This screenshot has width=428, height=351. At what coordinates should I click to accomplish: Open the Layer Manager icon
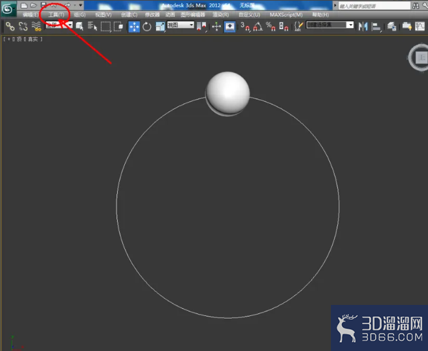392,27
